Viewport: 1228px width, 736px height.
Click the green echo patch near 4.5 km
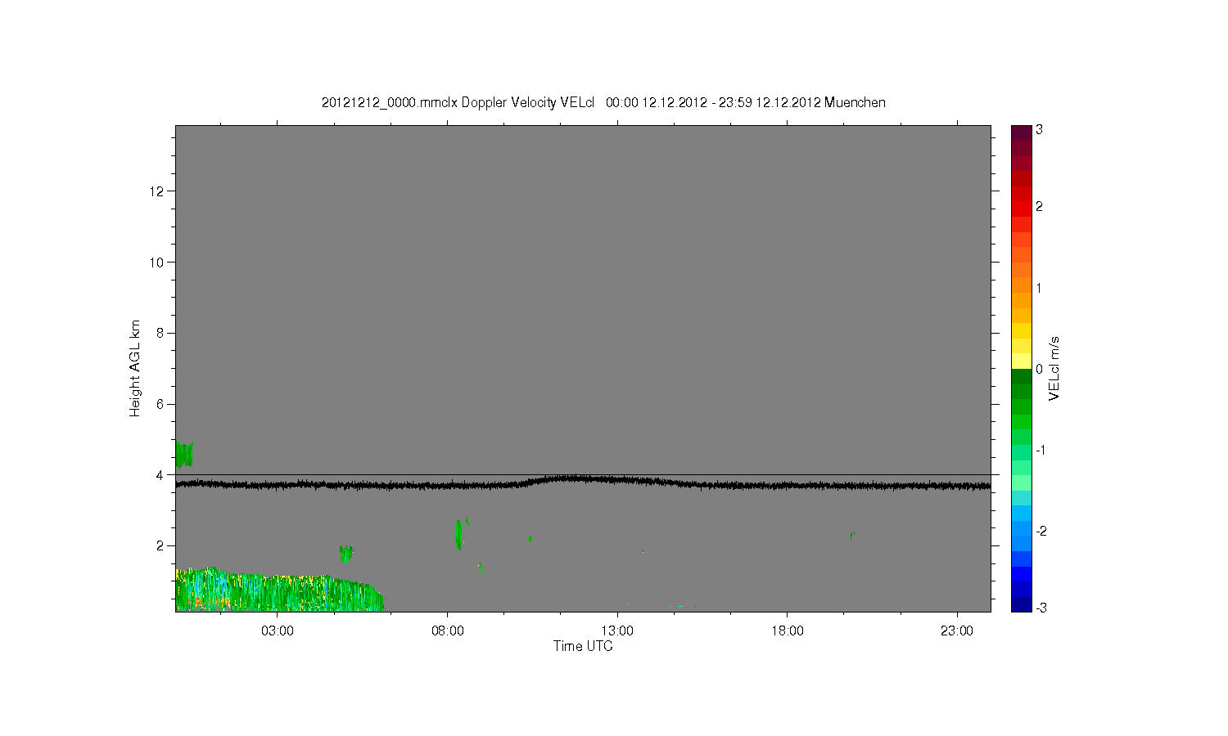click(184, 455)
